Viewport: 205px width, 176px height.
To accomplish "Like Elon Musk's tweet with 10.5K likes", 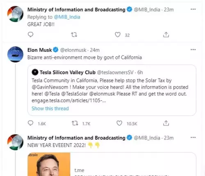I will tap(119, 123).
